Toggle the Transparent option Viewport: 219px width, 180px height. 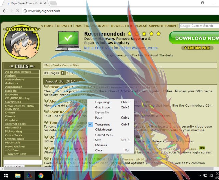point(111,125)
